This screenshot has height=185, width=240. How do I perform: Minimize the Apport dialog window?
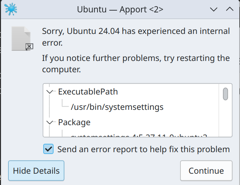[214, 9]
